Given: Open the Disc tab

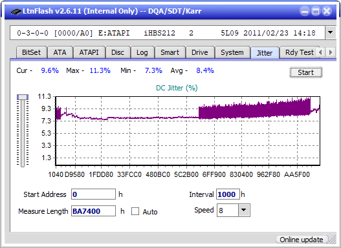Looking at the screenshot, I should coord(118,52).
